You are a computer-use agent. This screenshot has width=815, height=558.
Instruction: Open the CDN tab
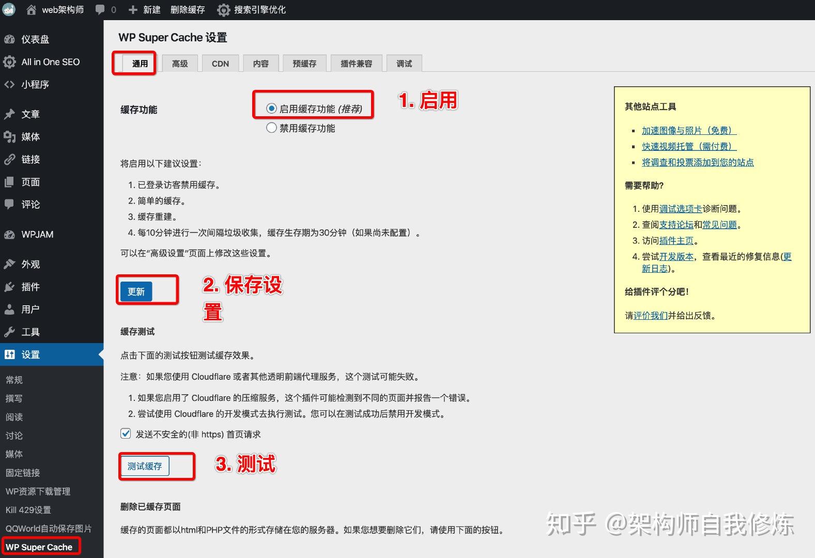[220, 64]
